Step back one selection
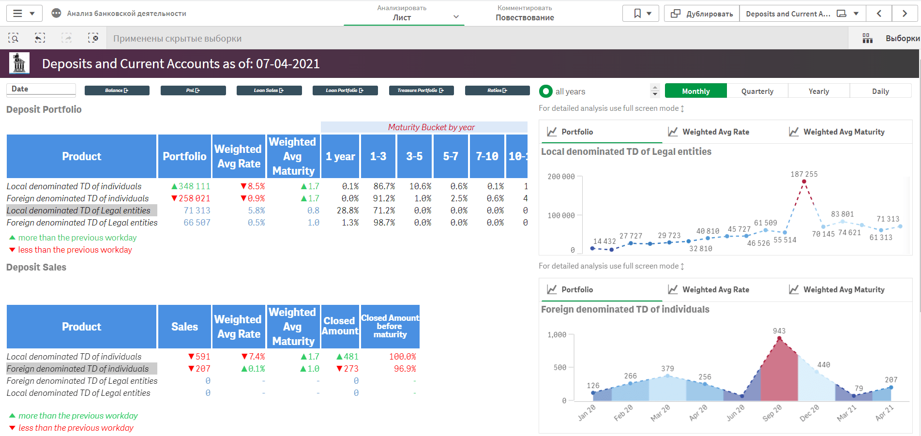Image resolution: width=921 pixels, height=436 pixels. coord(40,38)
